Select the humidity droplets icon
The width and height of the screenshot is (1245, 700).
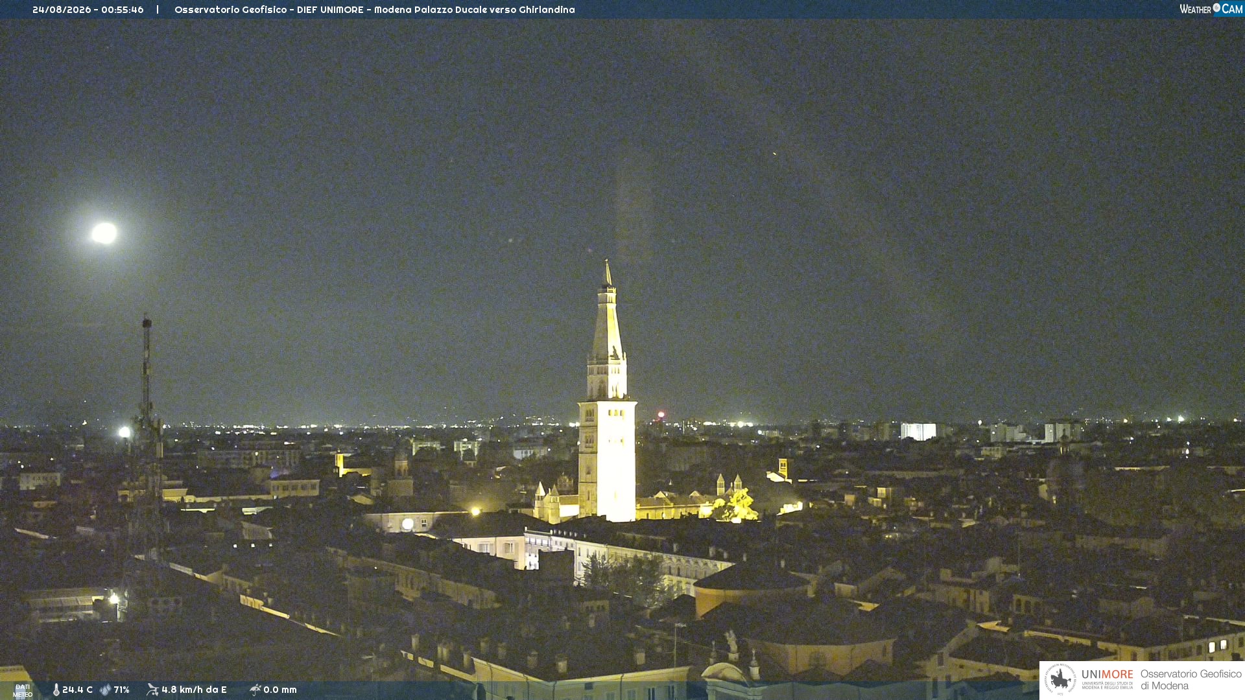tap(106, 690)
